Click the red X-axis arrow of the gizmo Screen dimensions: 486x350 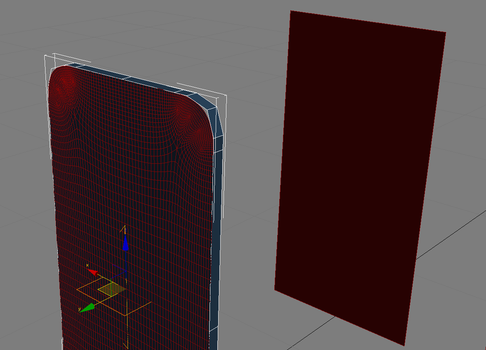[x=93, y=272]
